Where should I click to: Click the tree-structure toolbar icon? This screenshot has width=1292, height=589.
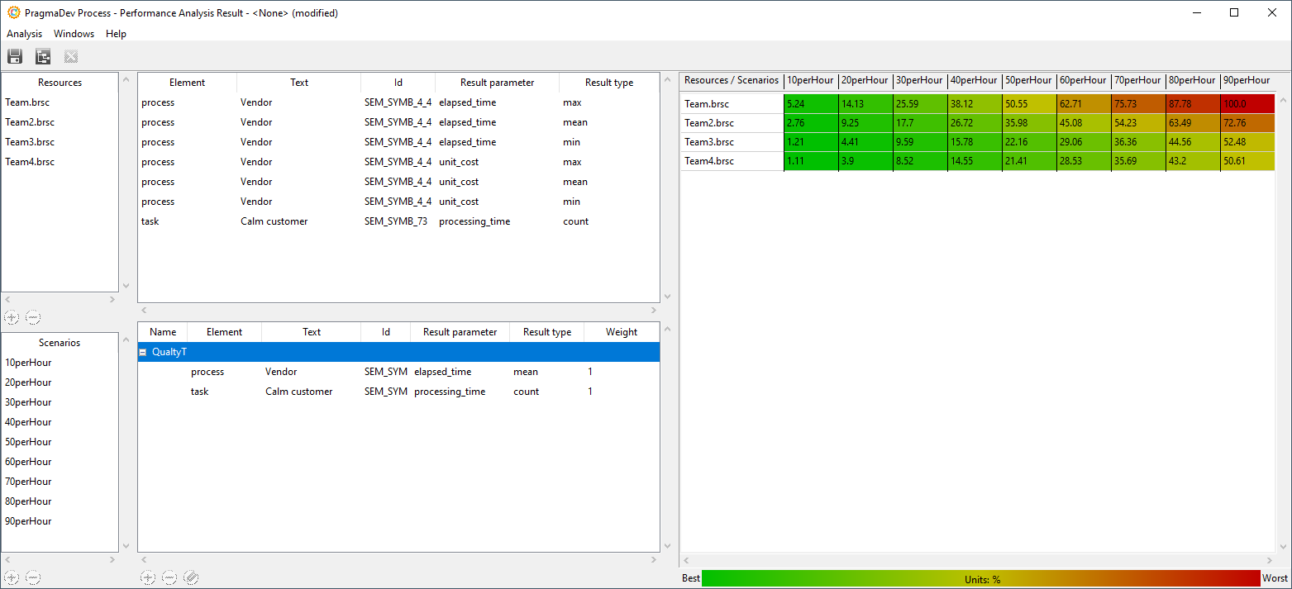coord(43,57)
